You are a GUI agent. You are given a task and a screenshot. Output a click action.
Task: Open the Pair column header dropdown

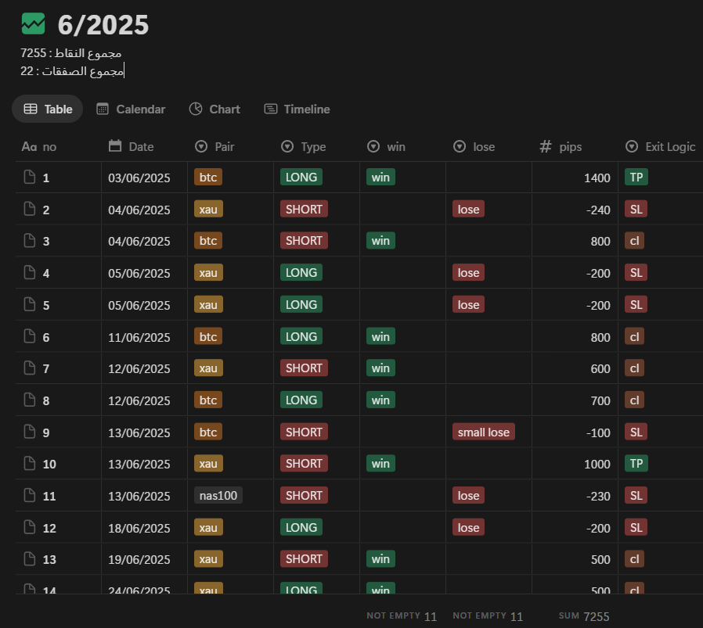(215, 146)
